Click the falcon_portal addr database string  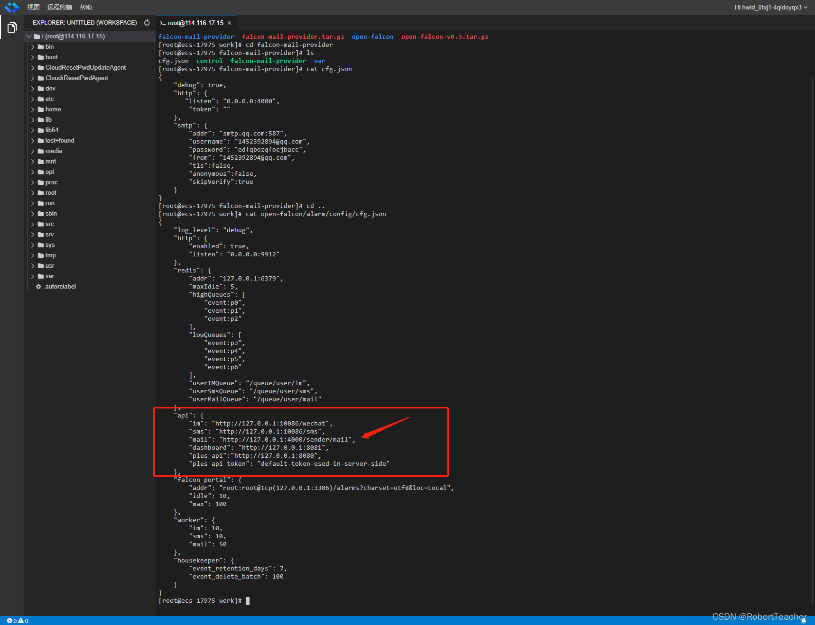coord(335,488)
